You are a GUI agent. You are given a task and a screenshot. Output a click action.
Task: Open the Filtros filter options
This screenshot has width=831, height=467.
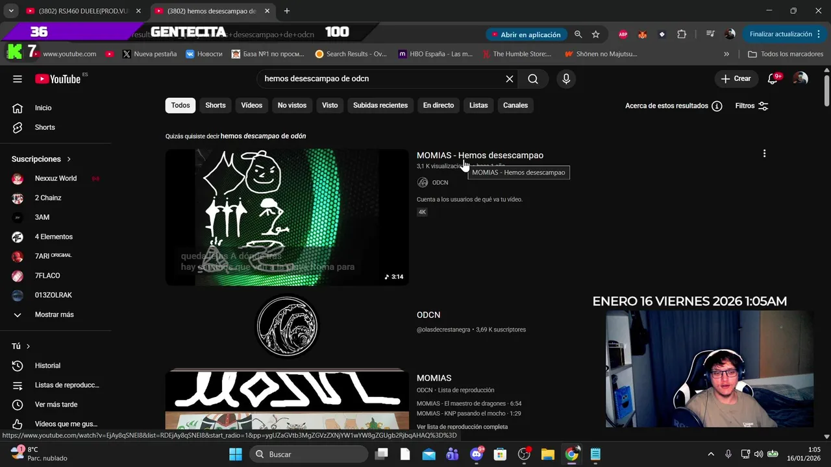click(752, 106)
